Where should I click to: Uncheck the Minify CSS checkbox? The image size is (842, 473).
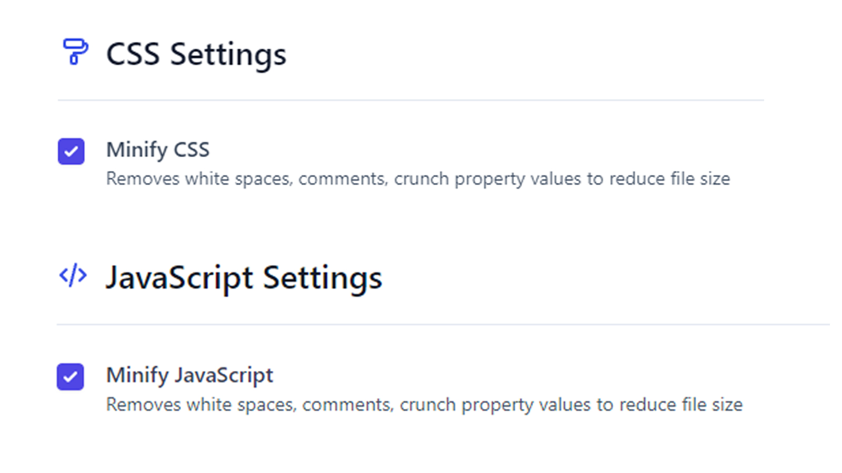(x=71, y=151)
